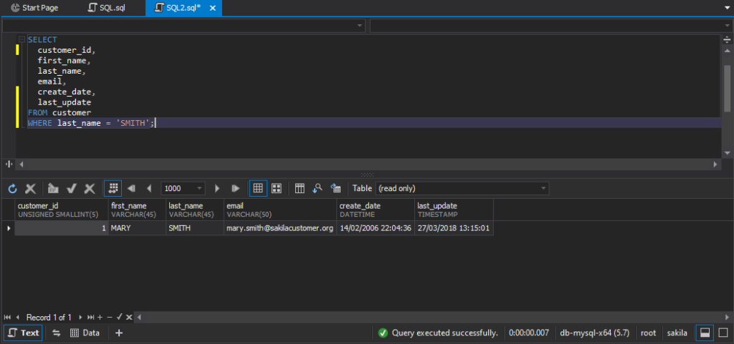Click the append record plus in the navigator
734x344 pixels.
coord(100,318)
